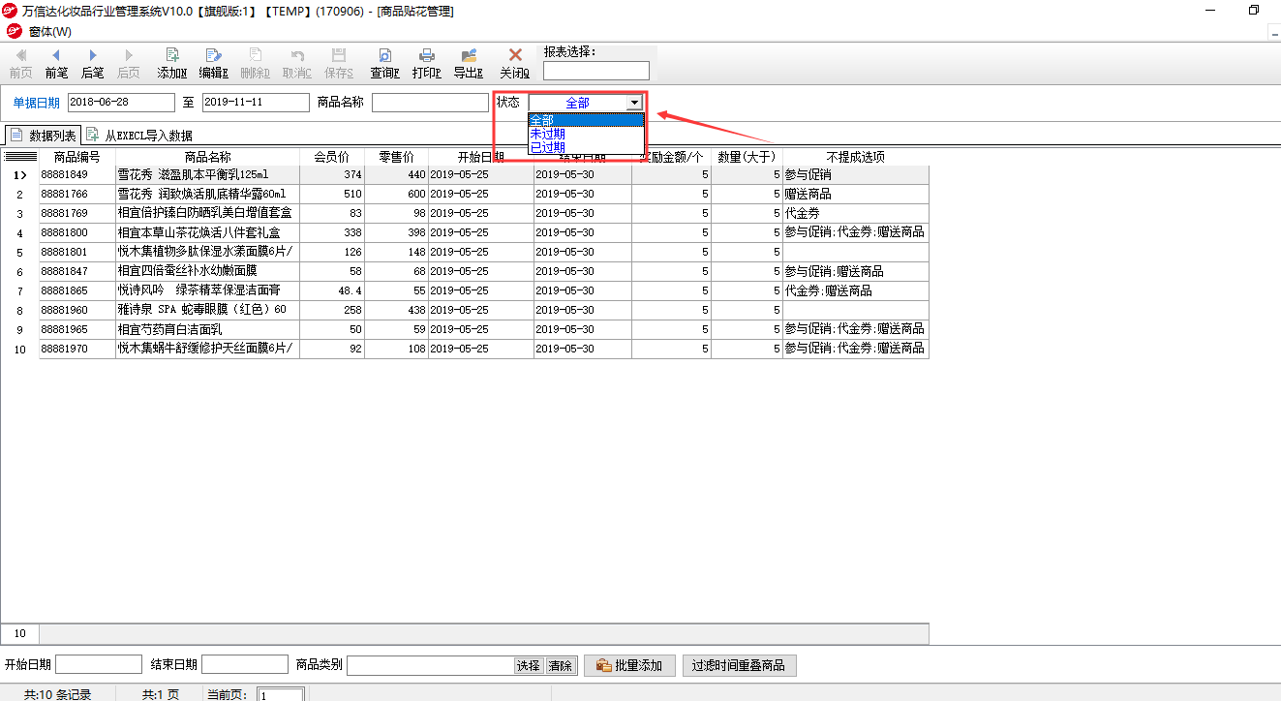Click the 商品类别 input field
This screenshot has width=1281, height=701.
click(x=430, y=665)
